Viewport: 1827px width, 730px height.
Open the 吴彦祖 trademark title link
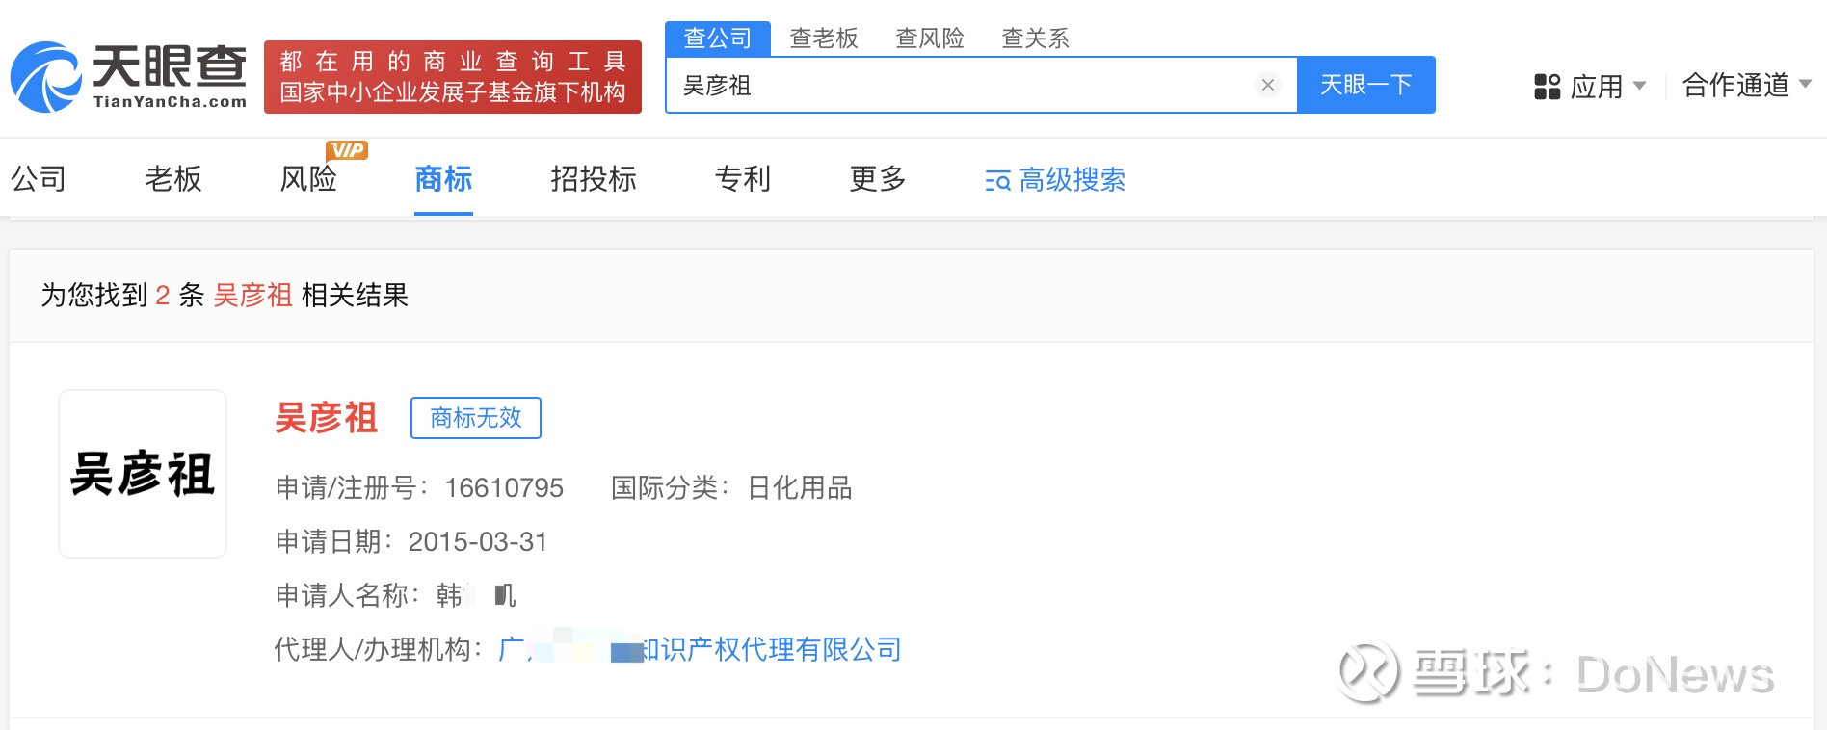point(327,418)
